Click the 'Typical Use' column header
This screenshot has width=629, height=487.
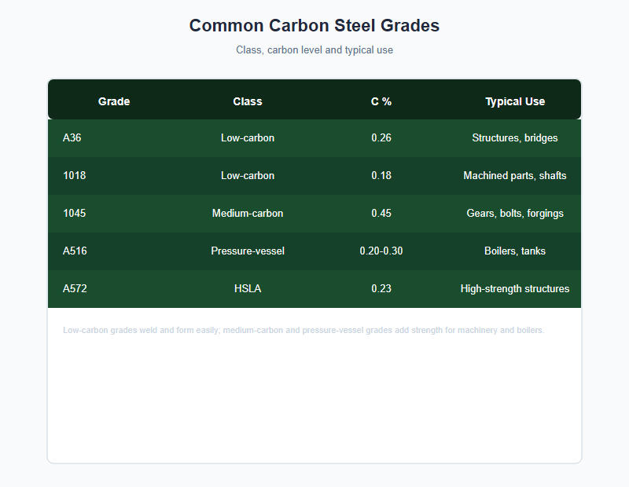(515, 101)
